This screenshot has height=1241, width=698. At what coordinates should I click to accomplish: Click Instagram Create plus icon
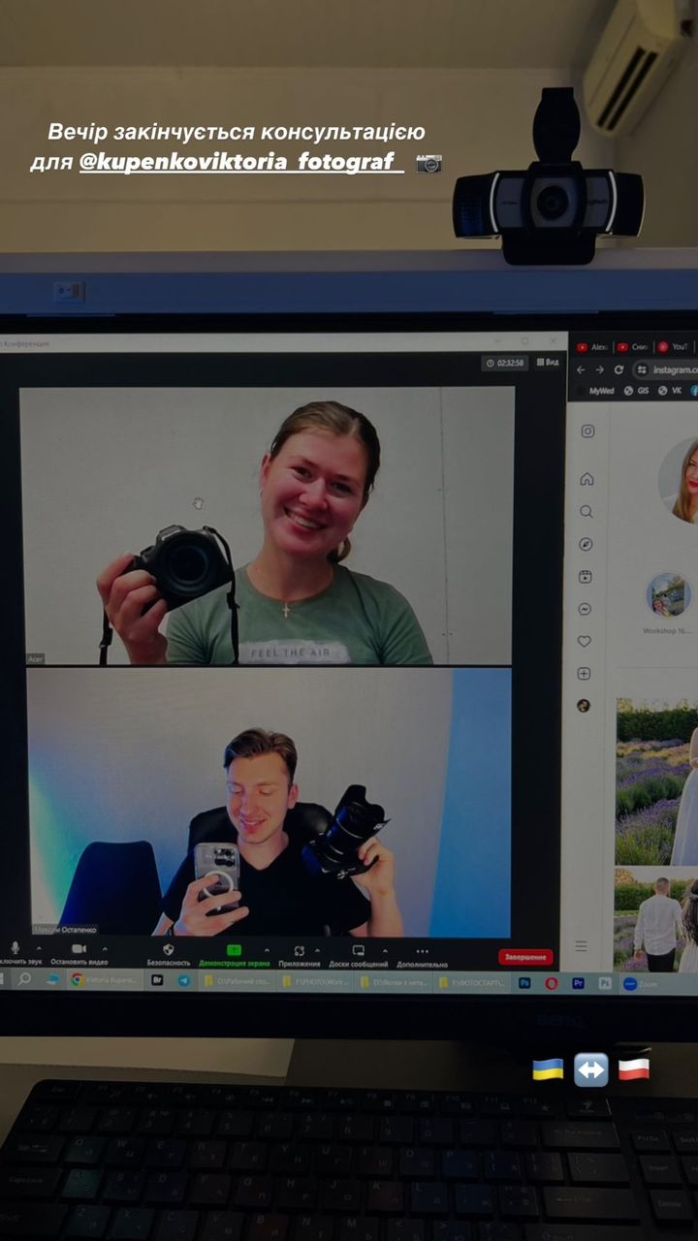pos(584,673)
